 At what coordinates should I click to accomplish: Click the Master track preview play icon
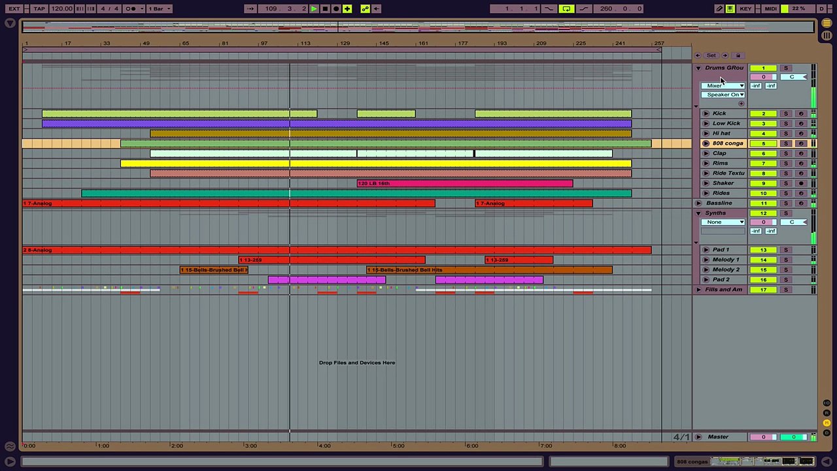pos(698,437)
